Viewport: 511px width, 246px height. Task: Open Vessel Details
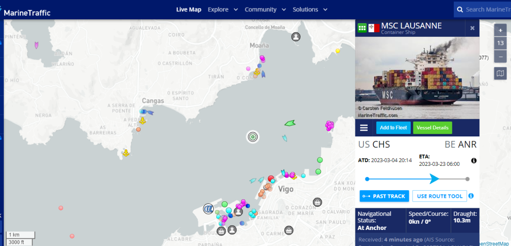[432, 127]
